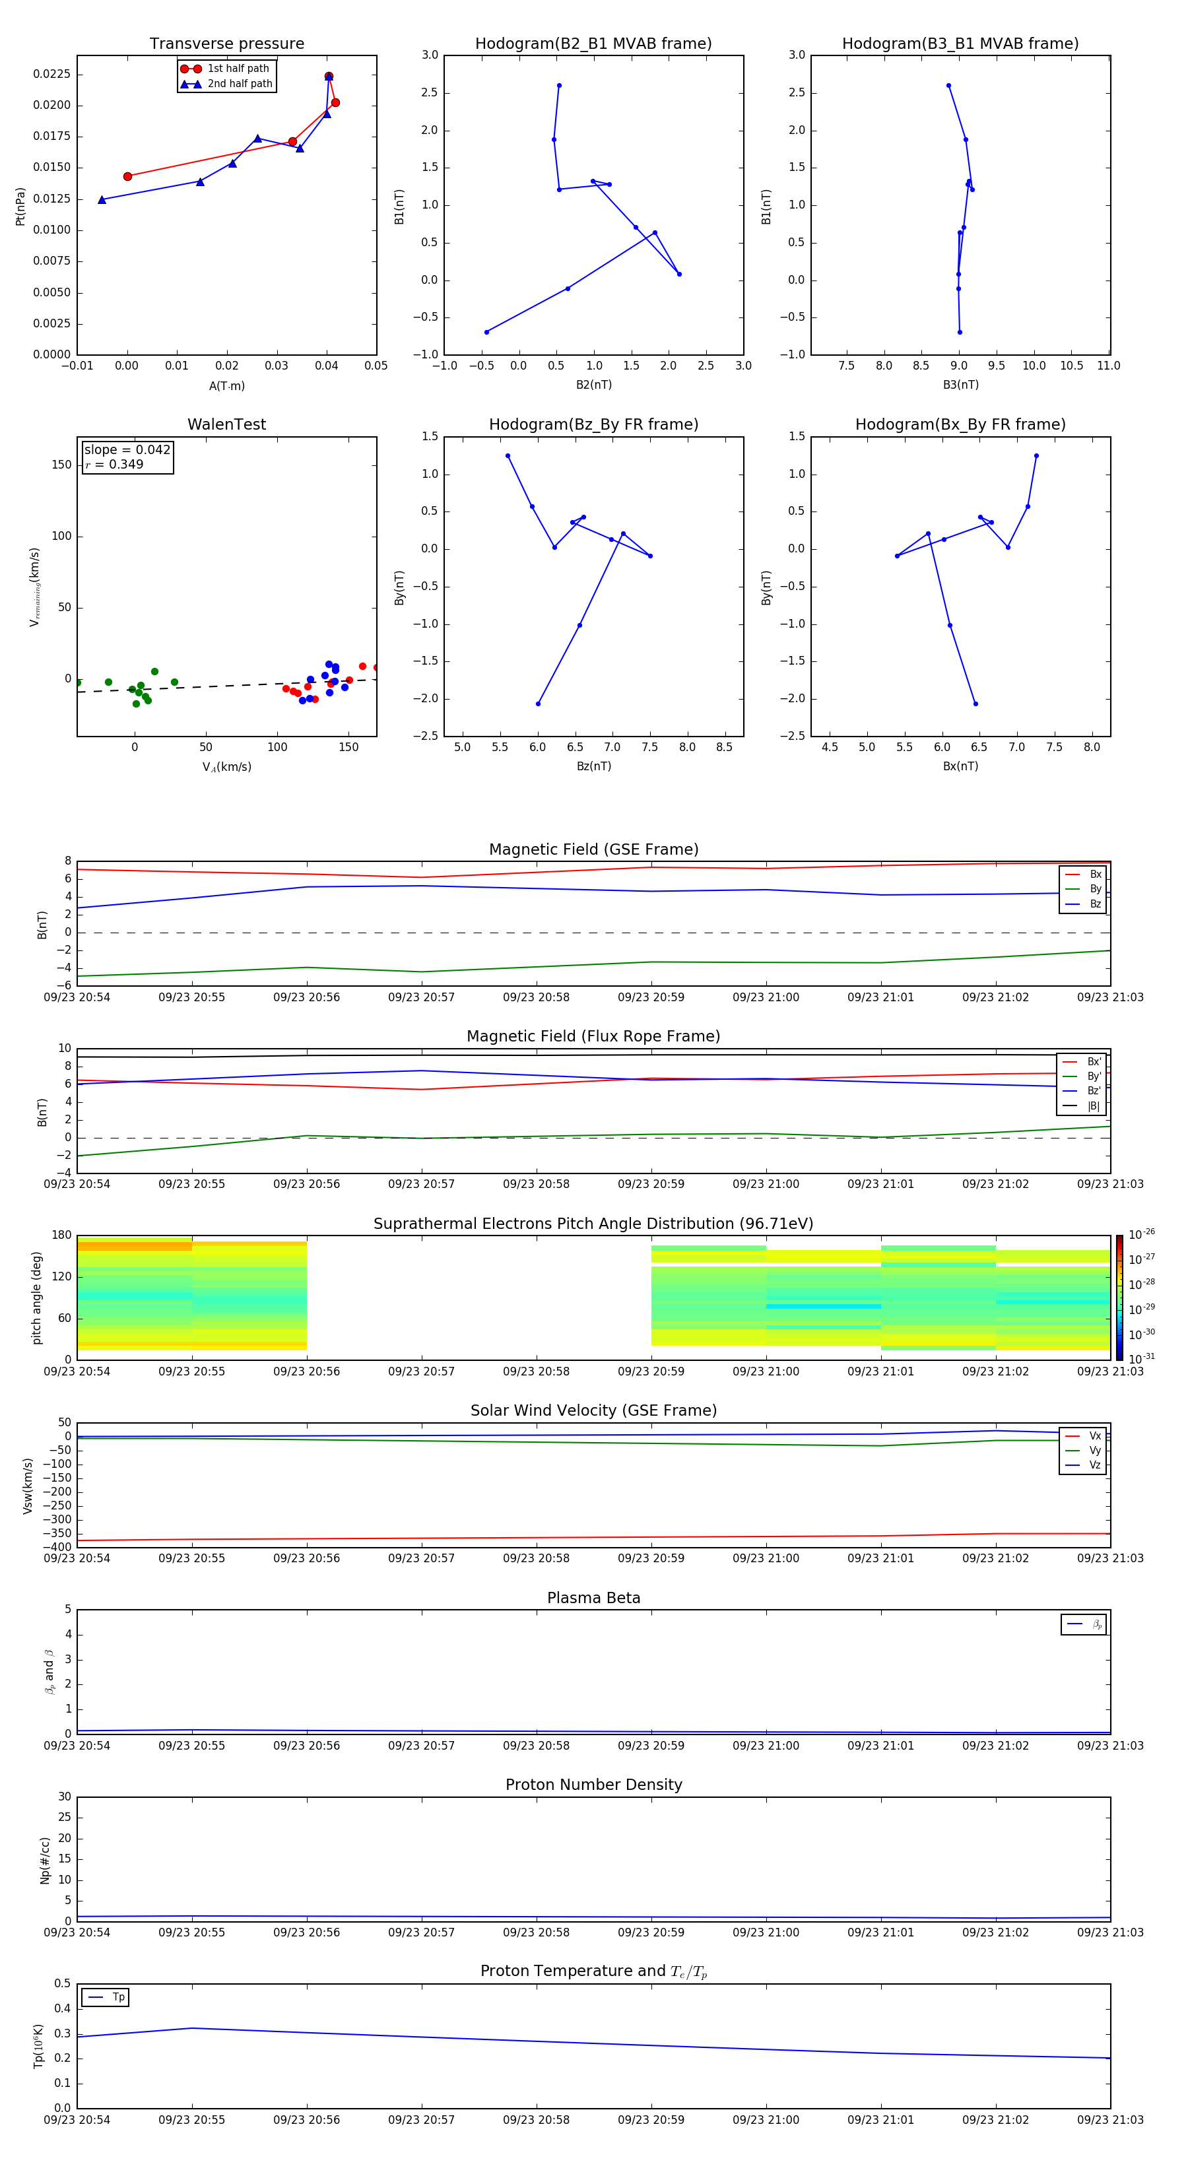Click the "r = 0.349" annotation
Viewport: 1188px width, 2178px height.
coord(114,464)
